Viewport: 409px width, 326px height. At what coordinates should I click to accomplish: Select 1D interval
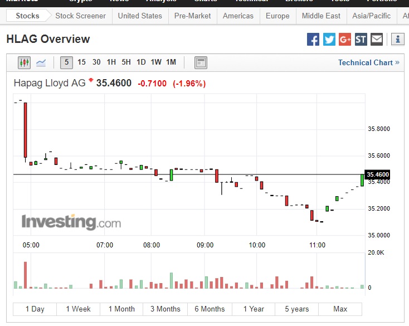click(141, 62)
